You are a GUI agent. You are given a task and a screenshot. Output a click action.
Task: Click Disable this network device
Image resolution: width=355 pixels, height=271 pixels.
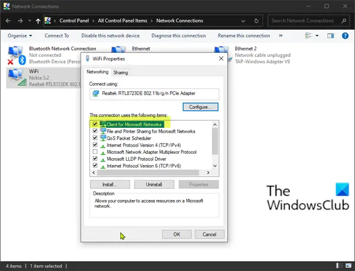point(110,36)
